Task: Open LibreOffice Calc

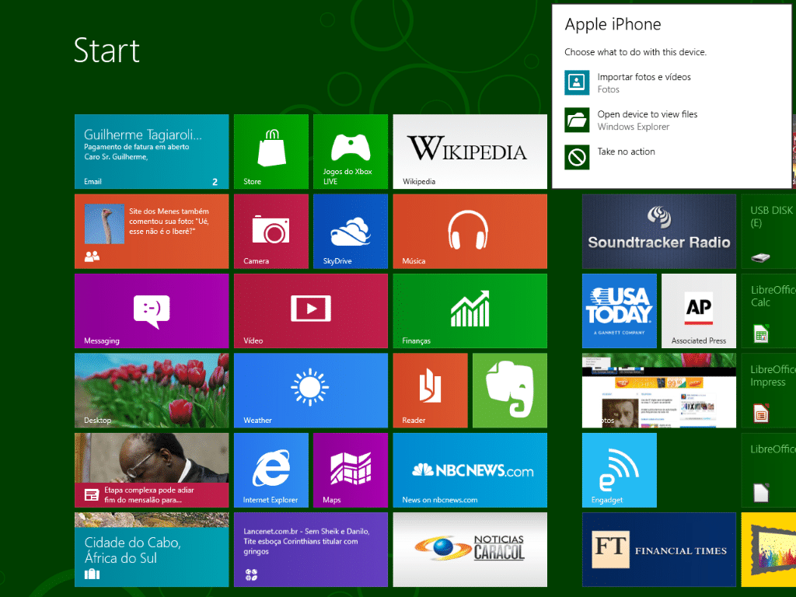Action: tap(768, 311)
